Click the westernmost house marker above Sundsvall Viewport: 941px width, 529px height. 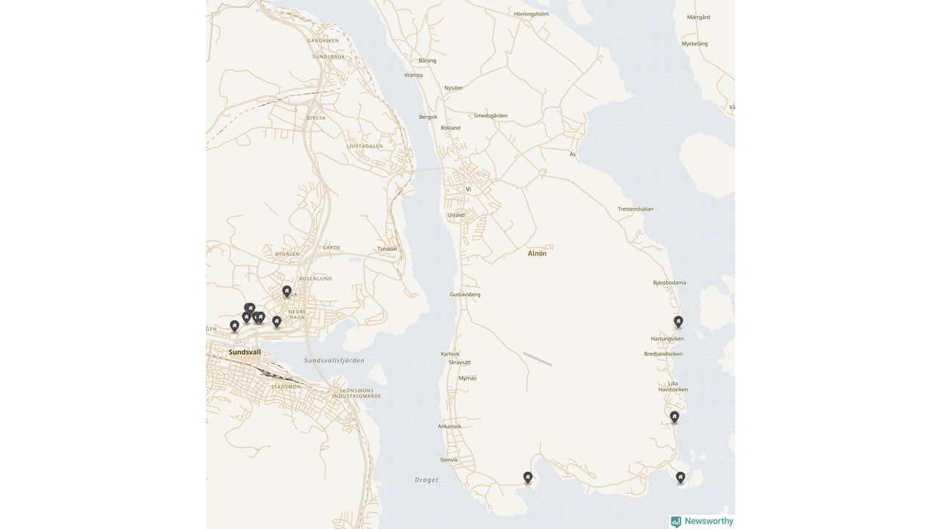(235, 325)
